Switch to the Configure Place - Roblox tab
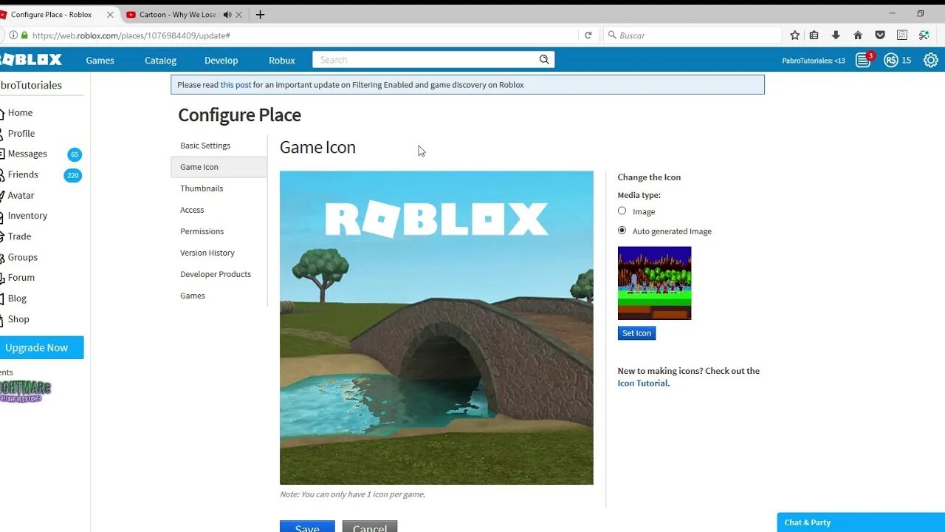This screenshot has width=945, height=532. (52, 15)
